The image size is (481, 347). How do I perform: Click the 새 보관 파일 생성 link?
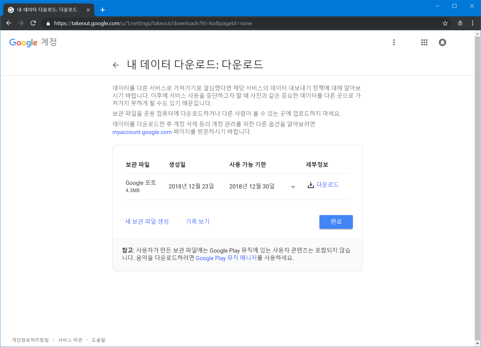tap(147, 221)
